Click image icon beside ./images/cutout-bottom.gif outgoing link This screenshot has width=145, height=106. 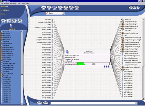(122, 67)
